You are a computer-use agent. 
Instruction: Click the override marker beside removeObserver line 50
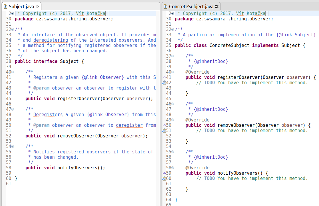pyautogui.click(x=164, y=125)
